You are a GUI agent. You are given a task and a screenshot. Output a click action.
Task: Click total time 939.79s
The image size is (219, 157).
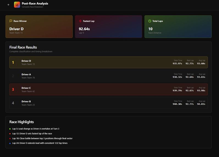178,90
